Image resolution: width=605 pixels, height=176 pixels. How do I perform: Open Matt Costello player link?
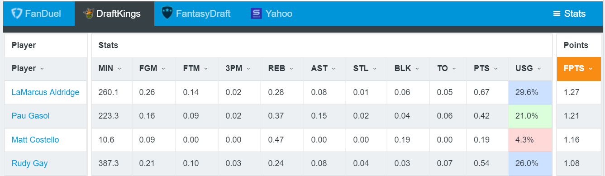click(x=35, y=140)
